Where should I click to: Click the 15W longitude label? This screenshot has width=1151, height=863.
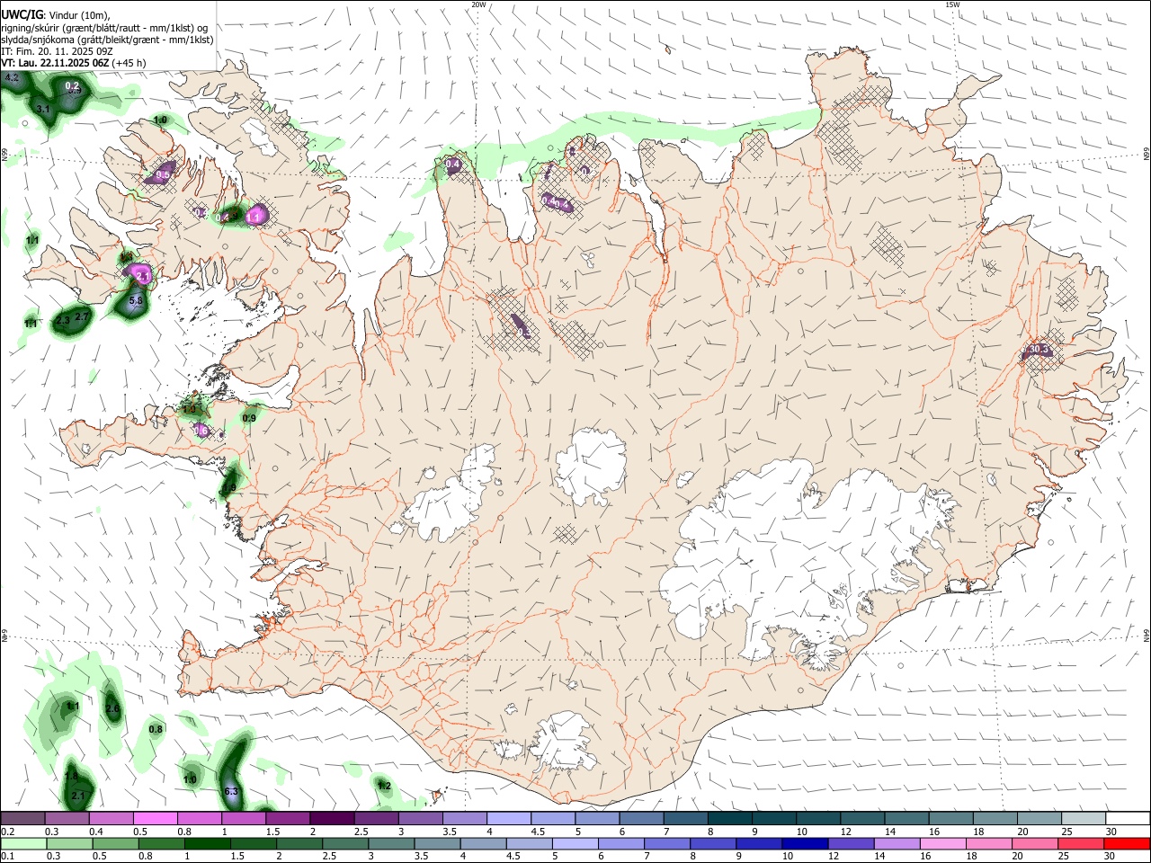point(952,4)
